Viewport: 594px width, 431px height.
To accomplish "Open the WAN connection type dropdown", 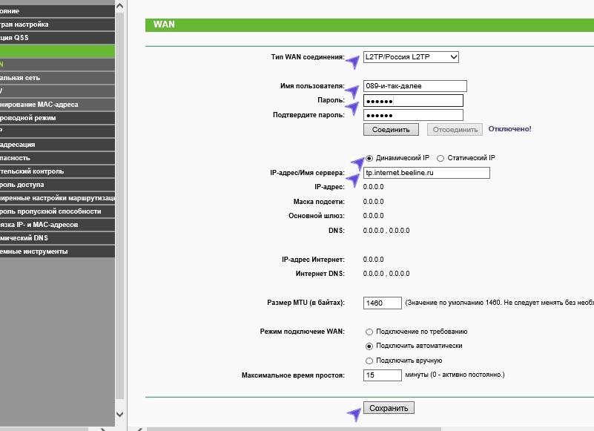I will tap(411, 57).
